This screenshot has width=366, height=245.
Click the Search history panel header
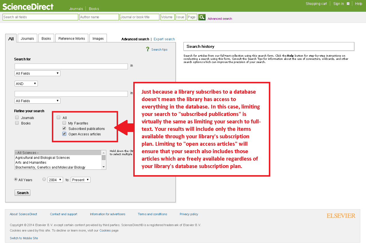(x=269, y=46)
